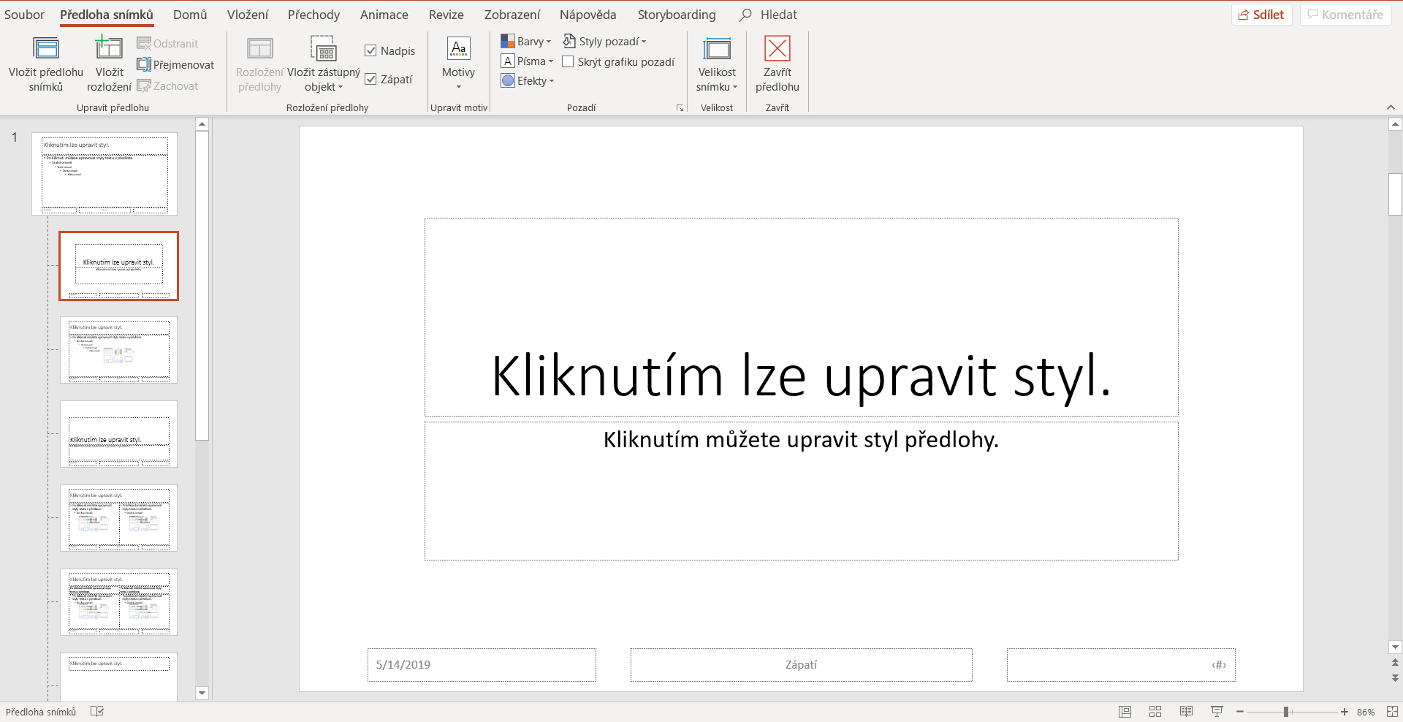Image resolution: width=1403 pixels, height=722 pixels.
Task: Uncheck the Zápatí checkbox
Action: click(x=370, y=79)
